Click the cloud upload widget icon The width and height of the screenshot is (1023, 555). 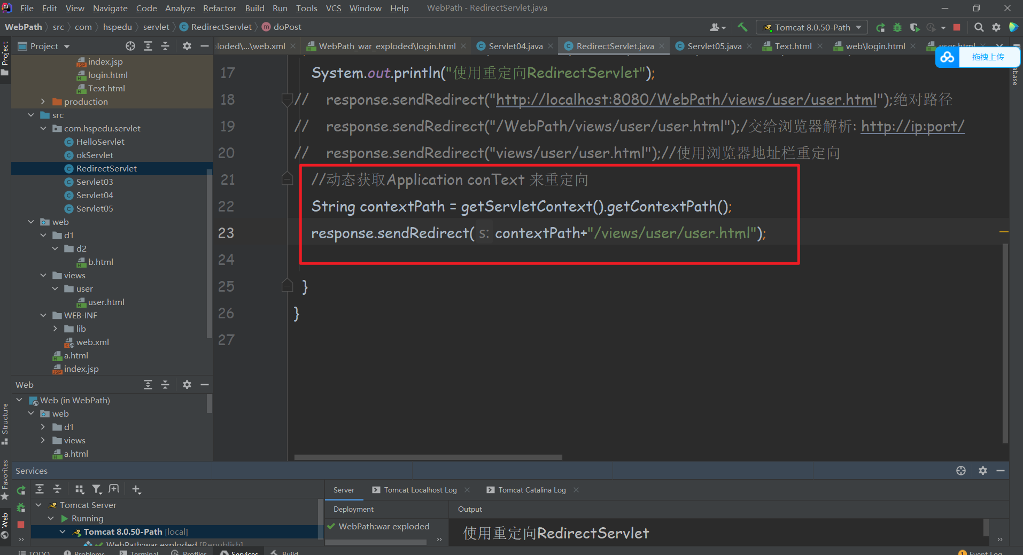tap(948, 57)
